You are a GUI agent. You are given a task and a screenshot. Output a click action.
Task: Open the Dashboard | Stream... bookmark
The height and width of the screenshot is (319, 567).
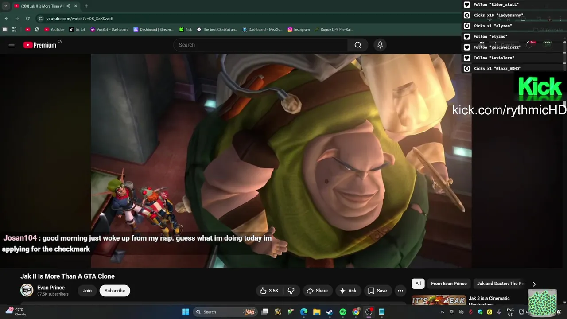[x=153, y=30]
